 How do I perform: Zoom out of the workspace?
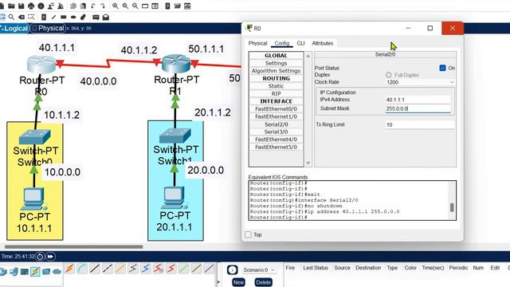(135, 6)
